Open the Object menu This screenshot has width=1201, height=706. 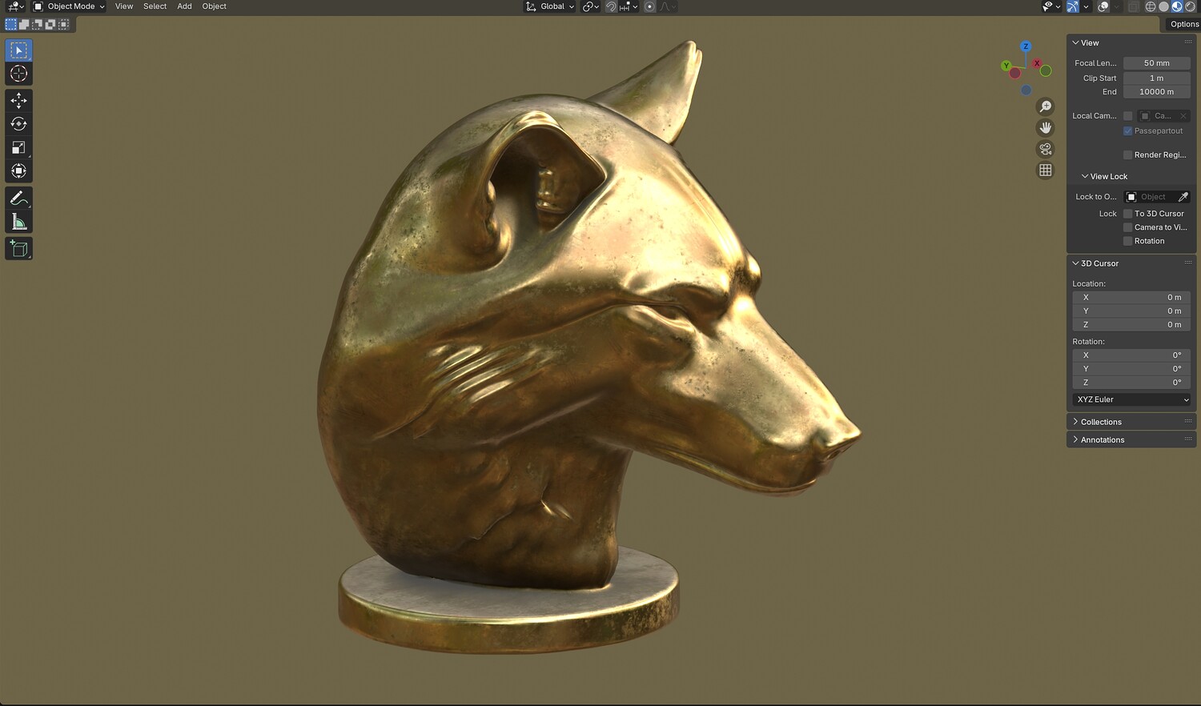click(215, 6)
